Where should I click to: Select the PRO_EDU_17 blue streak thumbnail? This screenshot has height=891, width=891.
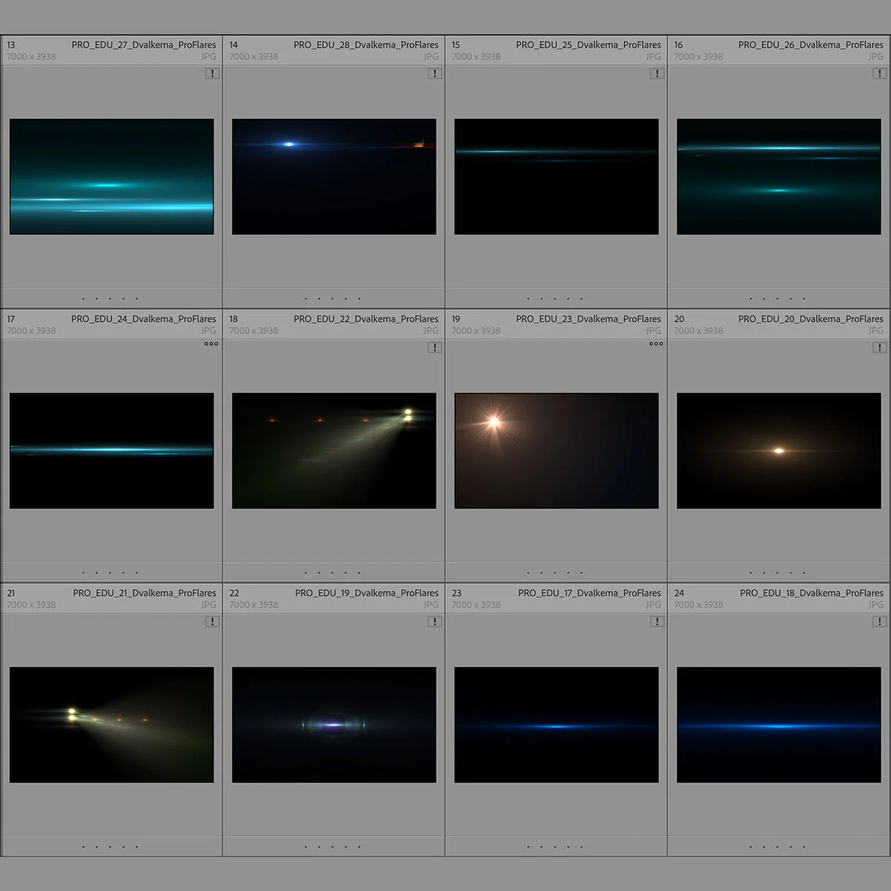[x=556, y=725]
